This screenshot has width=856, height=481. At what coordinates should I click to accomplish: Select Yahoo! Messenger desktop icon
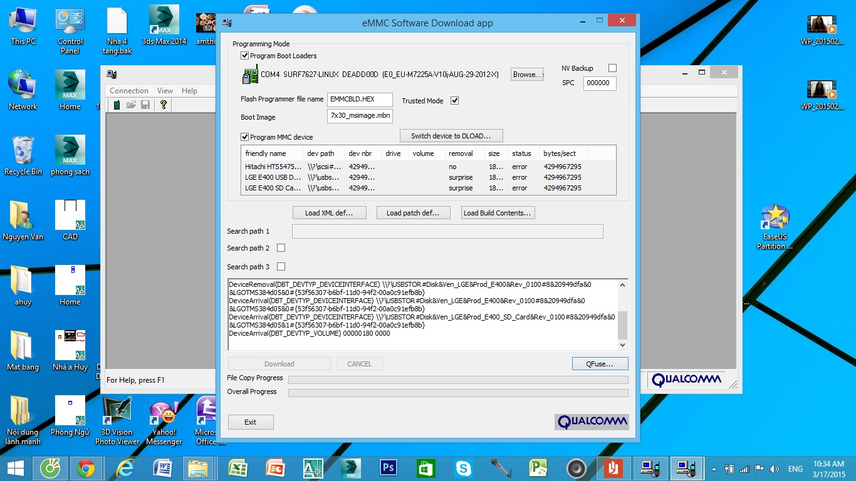tap(164, 422)
